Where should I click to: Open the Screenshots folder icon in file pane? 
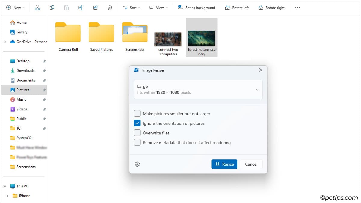[x=135, y=32]
